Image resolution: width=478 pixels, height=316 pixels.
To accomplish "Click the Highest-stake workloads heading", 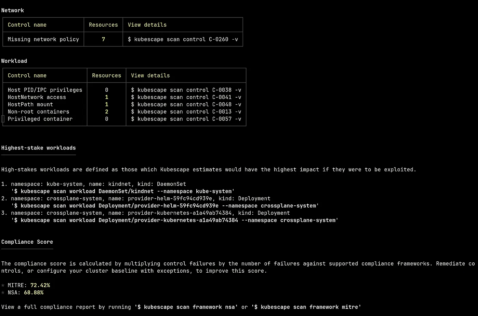I will tap(38, 148).
